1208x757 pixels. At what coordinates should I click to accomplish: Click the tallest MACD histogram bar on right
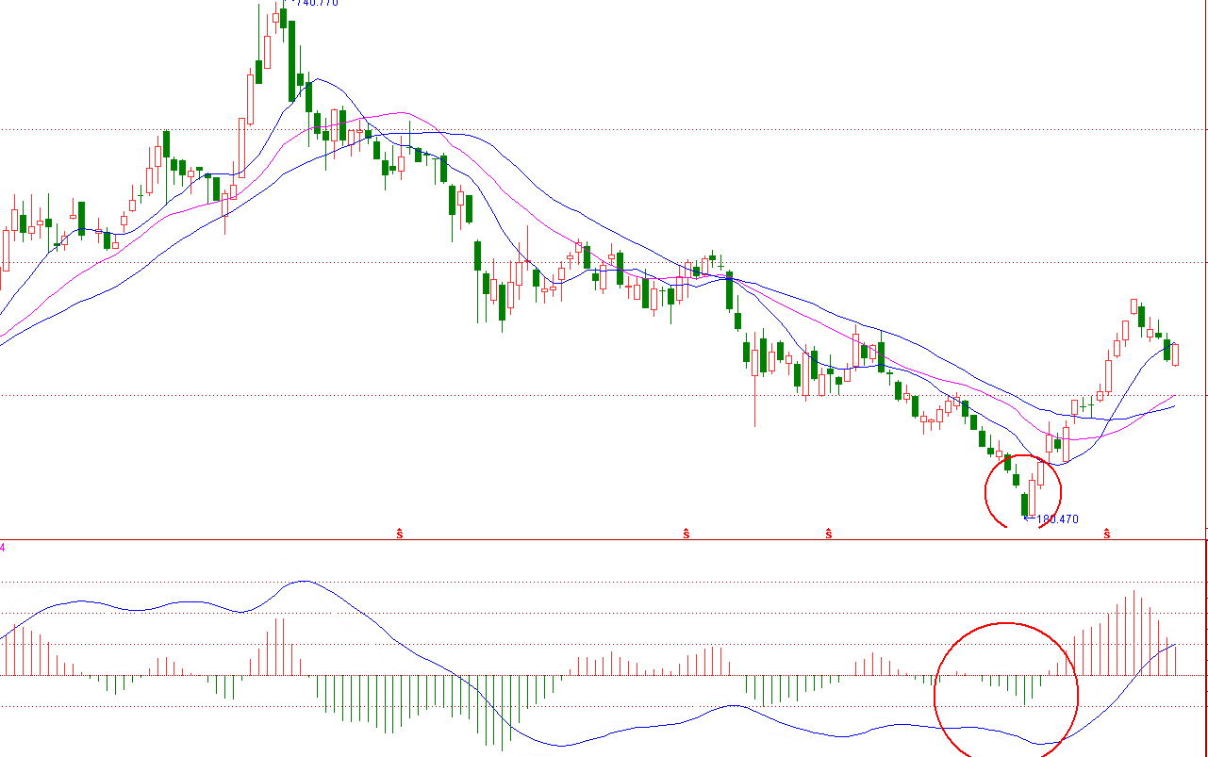click(1134, 633)
